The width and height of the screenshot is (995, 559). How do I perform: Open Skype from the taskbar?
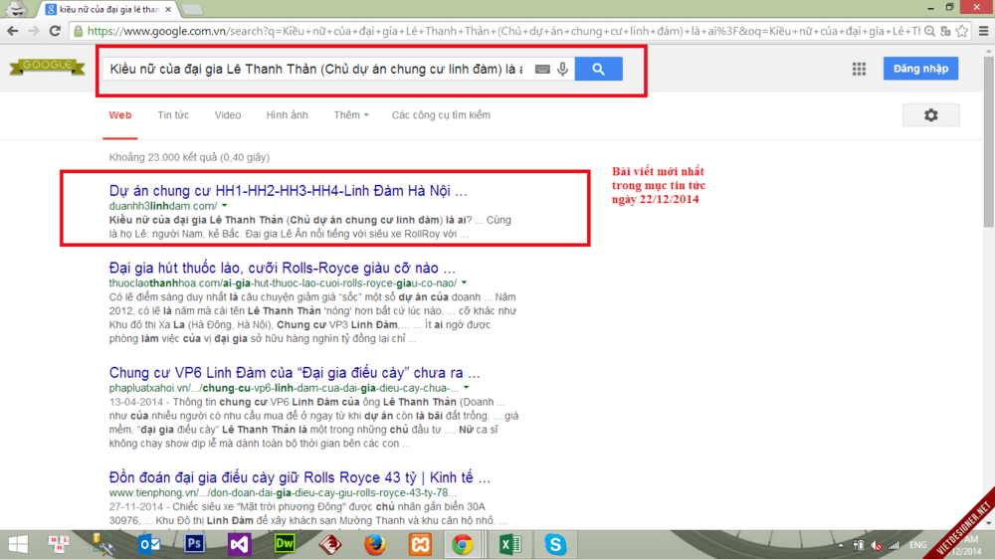[x=555, y=544]
